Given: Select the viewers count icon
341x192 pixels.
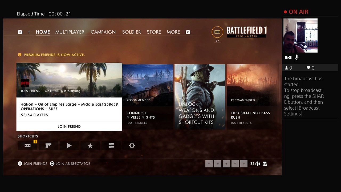Looking at the screenshot, I should coord(287,68).
